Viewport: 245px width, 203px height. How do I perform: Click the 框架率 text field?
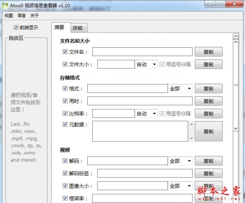point(143,198)
